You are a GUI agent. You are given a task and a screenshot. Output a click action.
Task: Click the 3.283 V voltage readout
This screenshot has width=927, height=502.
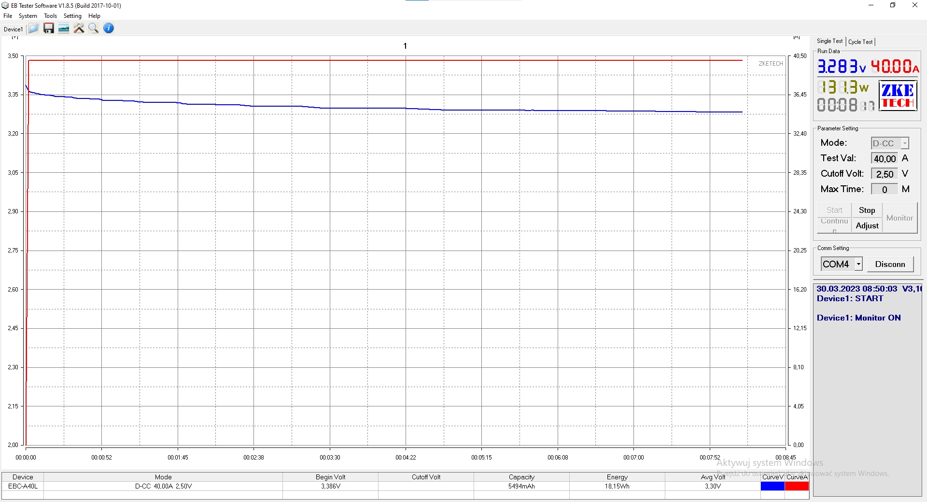pos(842,66)
